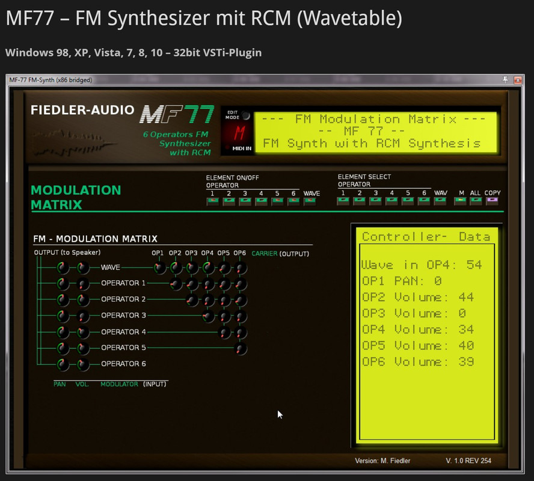Select the ALL elements button

point(476,201)
